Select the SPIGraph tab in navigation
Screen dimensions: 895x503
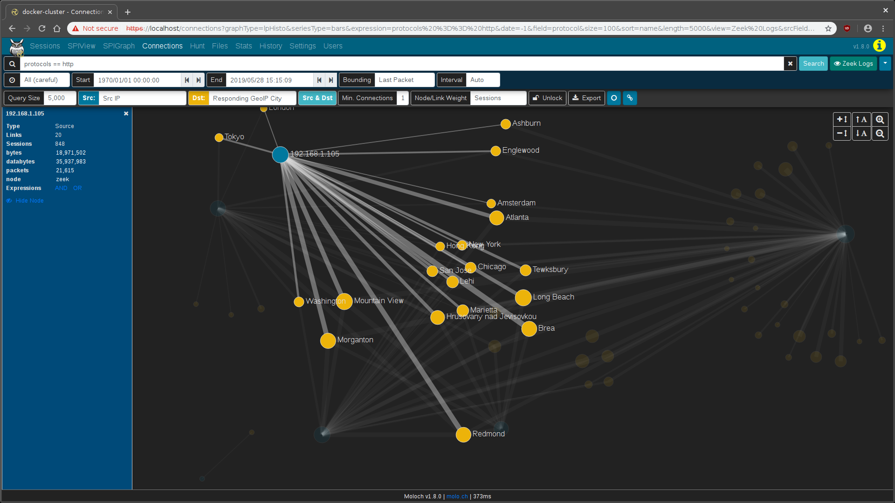point(117,46)
